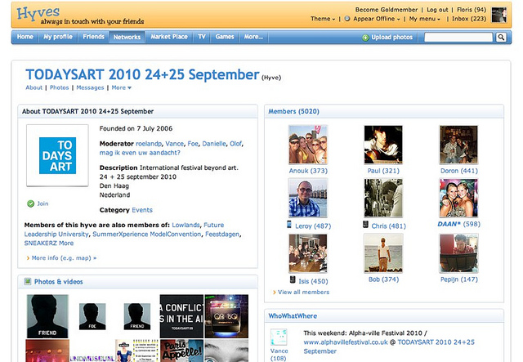The width and height of the screenshot is (523, 362).
Task: Click the TODAYS ART blue logo image
Action: click(59, 155)
